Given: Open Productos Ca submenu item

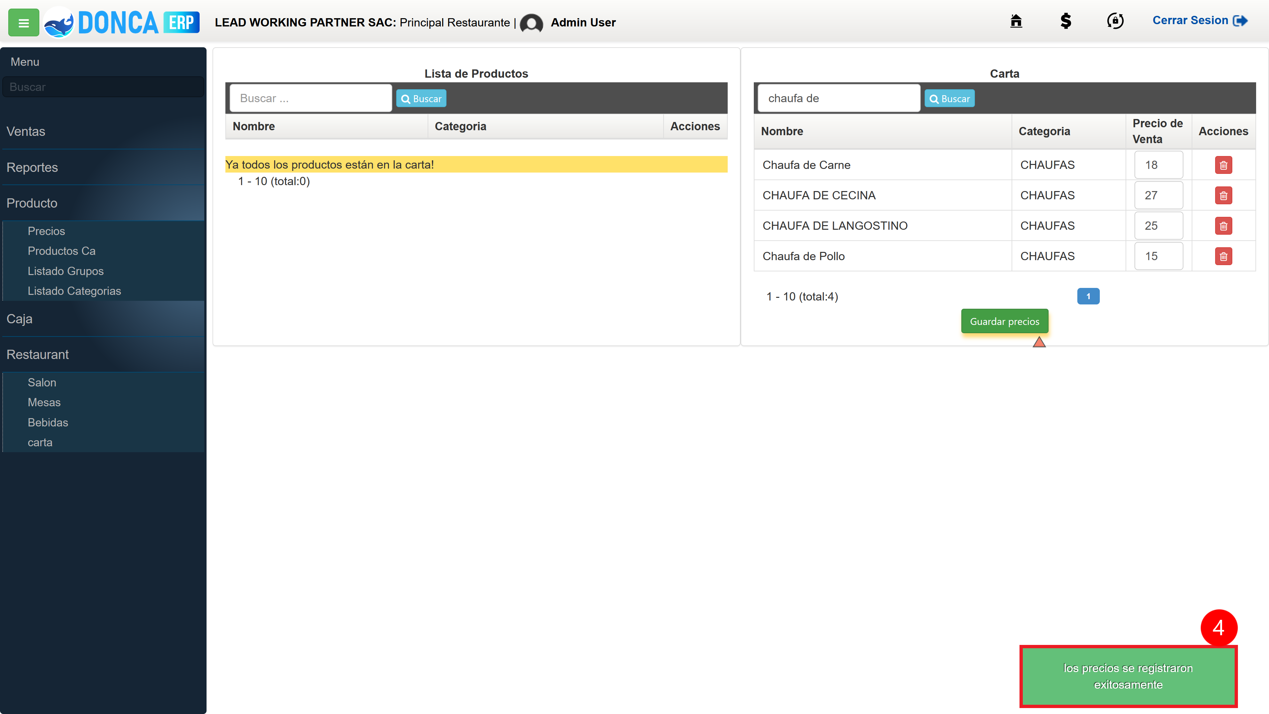Looking at the screenshot, I should [x=61, y=251].
